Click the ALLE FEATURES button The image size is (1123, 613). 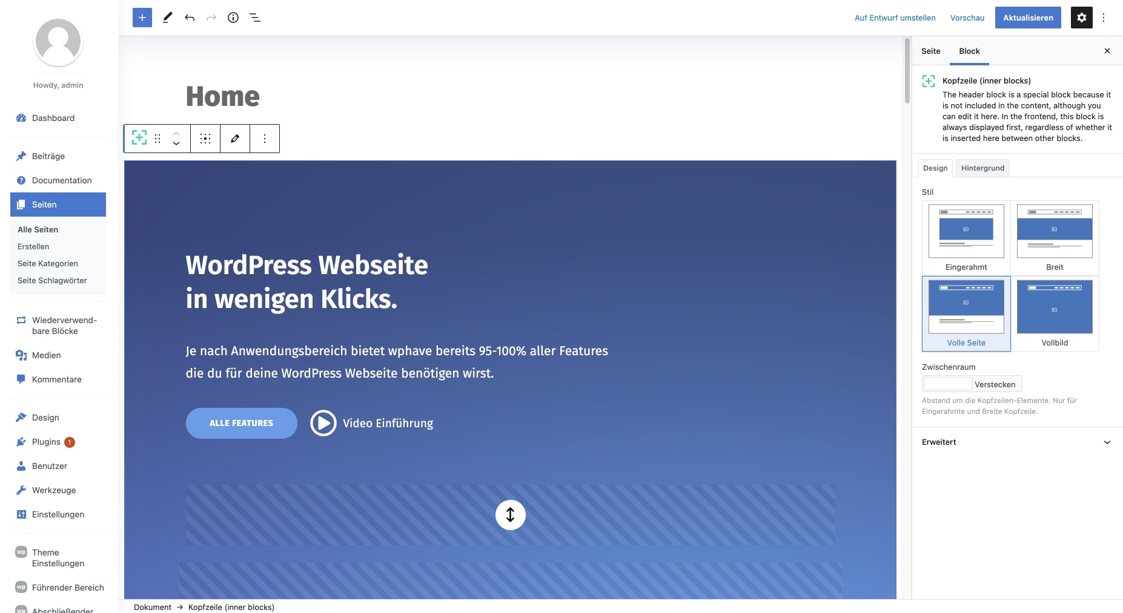241,423
